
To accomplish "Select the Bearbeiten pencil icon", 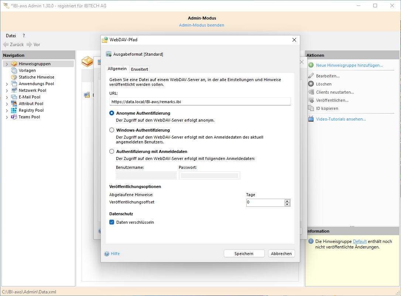I will 311,75.
